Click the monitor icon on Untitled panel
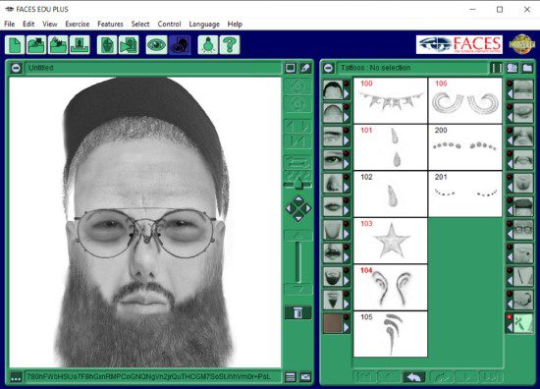 [291, 68]
